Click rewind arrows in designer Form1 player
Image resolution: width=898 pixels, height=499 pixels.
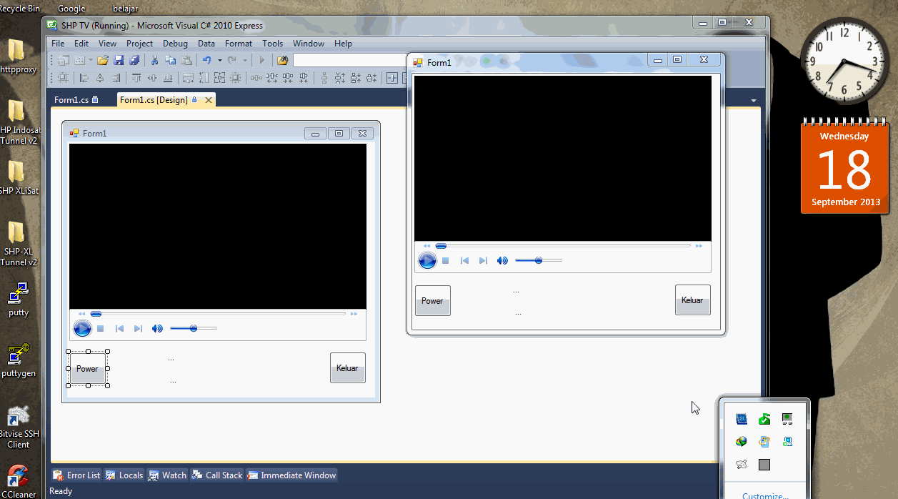tap(81, 314)
